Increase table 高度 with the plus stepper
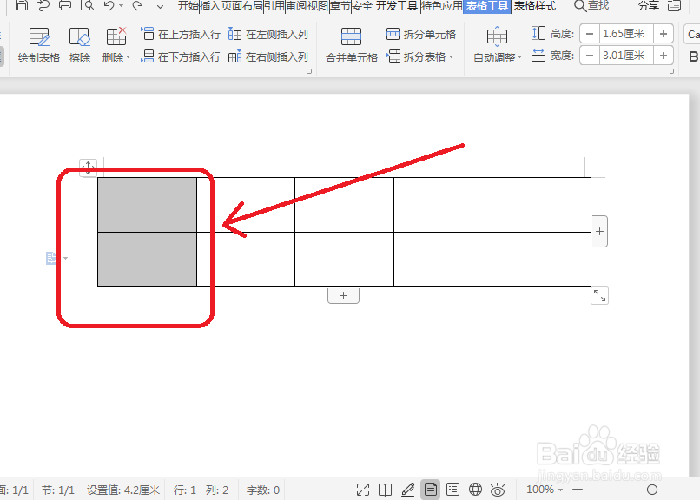 (662, 34)
